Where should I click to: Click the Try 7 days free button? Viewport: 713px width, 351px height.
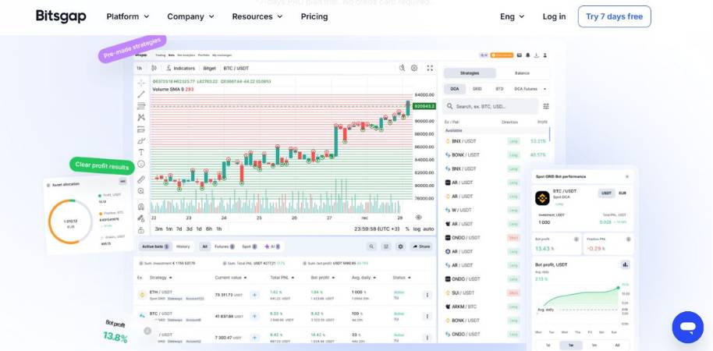[x=614, y=16]
